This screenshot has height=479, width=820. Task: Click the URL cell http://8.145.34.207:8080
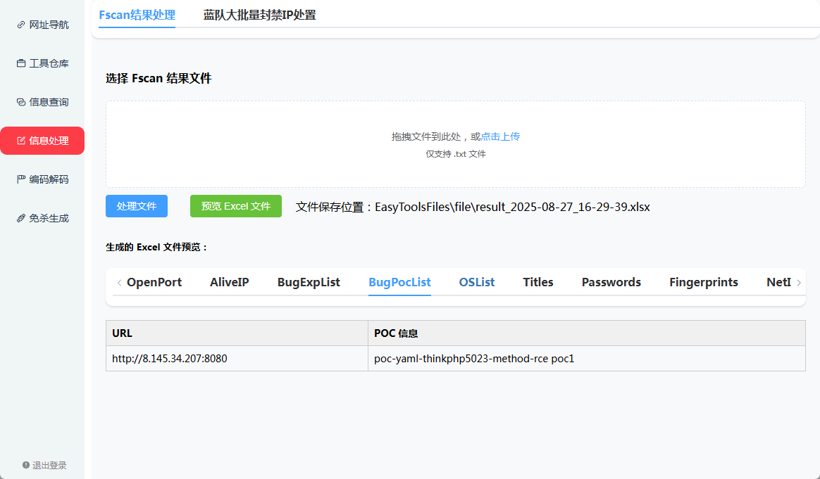point(170,359)
